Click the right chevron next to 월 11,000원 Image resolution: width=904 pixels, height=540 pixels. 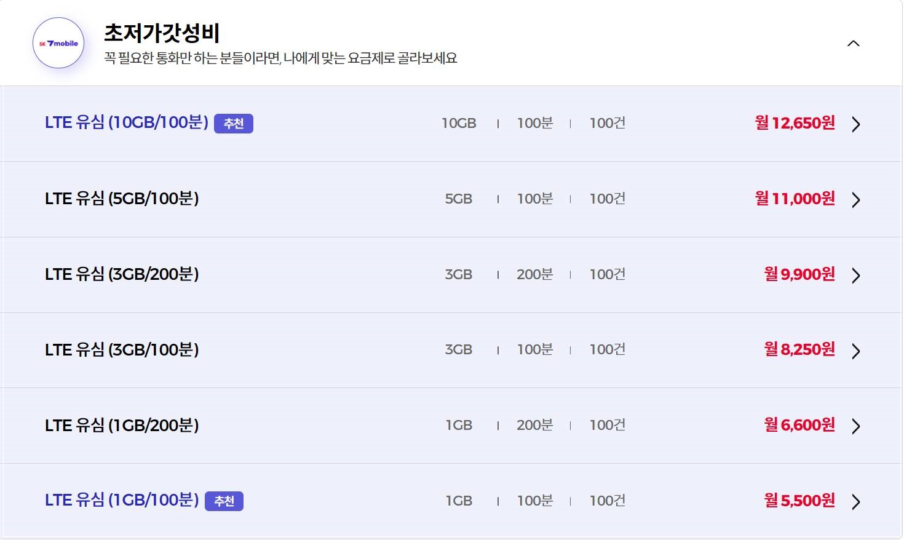click(x=856, y=199)
